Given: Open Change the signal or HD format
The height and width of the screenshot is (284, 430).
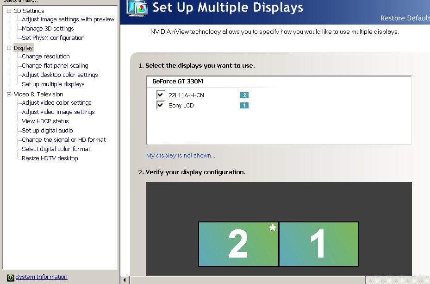Looking at the screenshot, I should point(63,140).
